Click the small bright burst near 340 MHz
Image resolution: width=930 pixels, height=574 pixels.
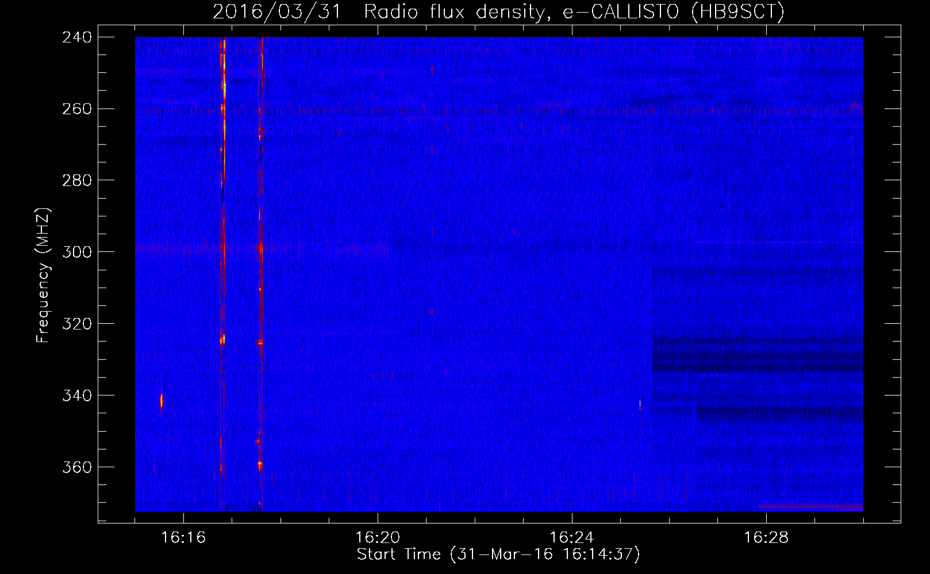162,400
